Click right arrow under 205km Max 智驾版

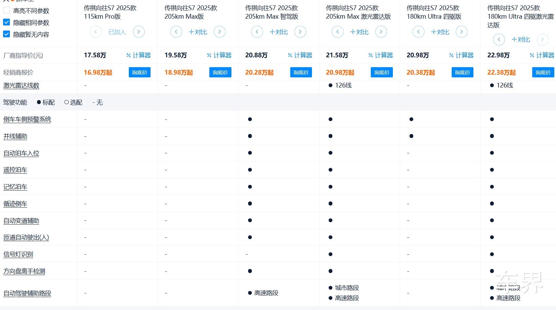coord(300,32)
